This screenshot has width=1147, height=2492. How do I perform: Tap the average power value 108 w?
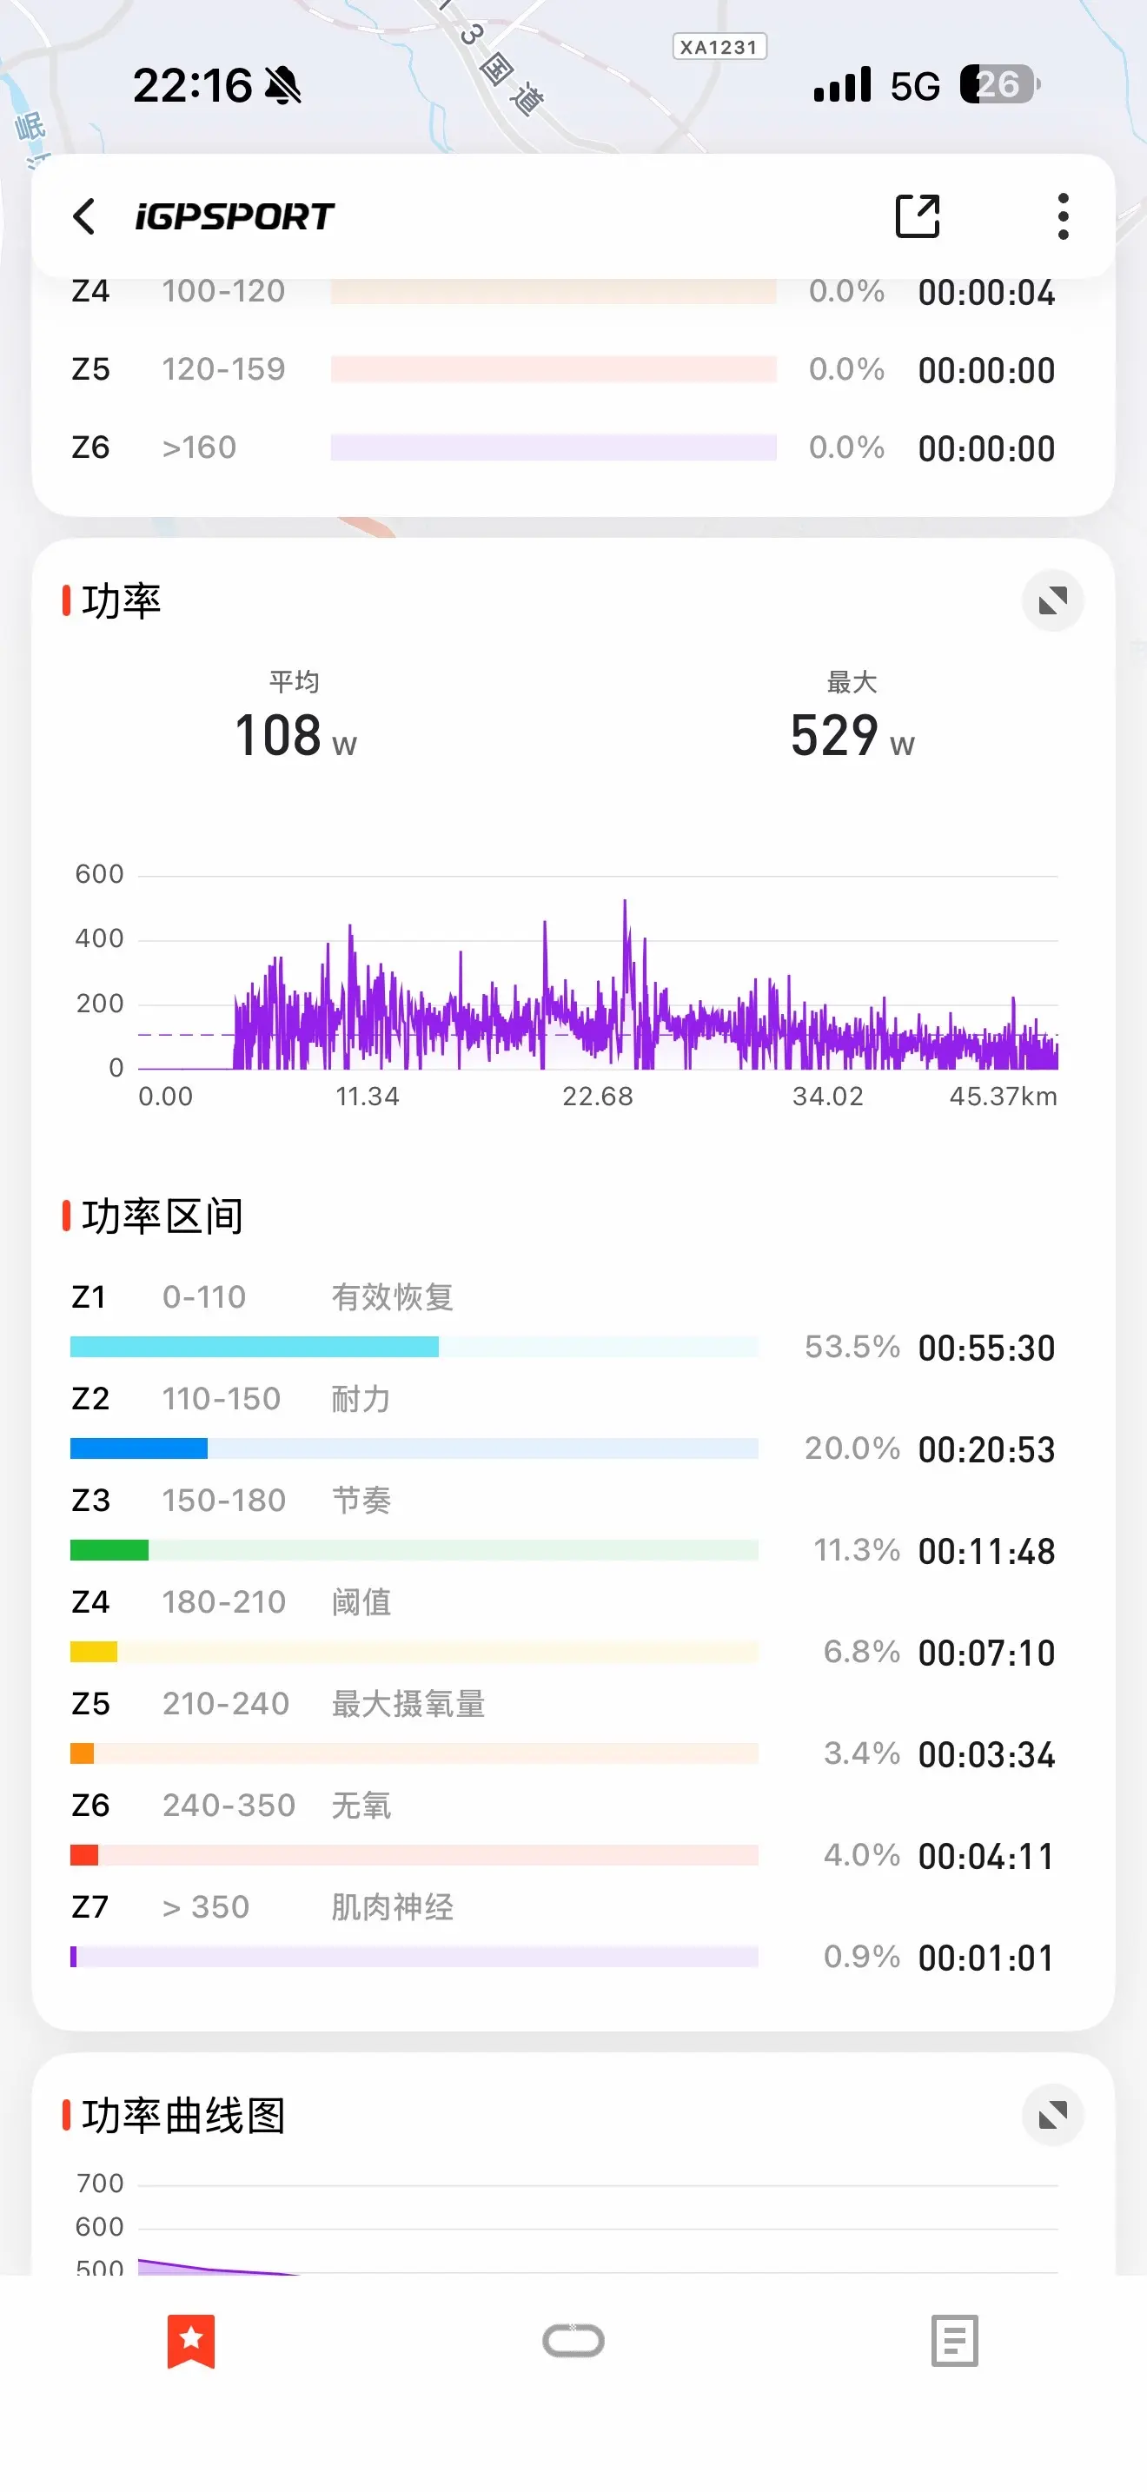[296, 735]
